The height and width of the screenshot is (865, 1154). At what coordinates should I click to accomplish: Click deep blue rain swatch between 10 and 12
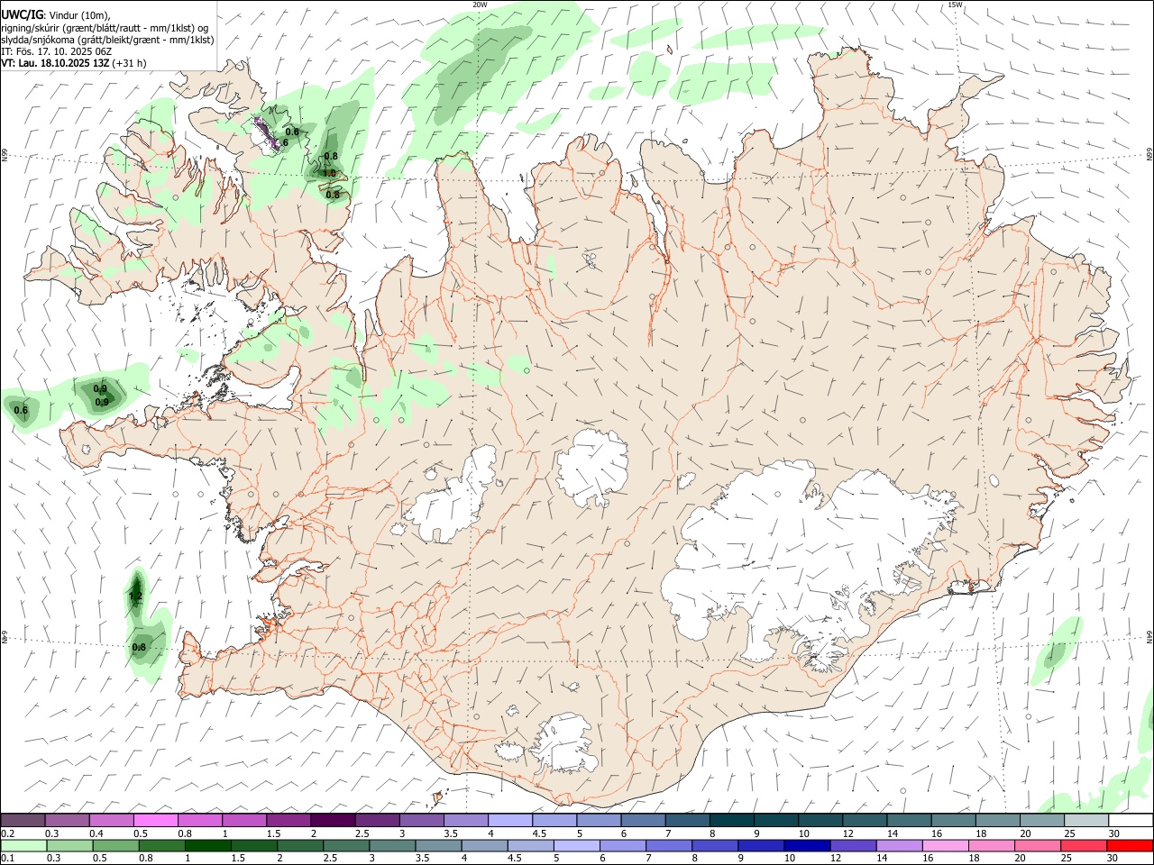[x=807, y=846]
